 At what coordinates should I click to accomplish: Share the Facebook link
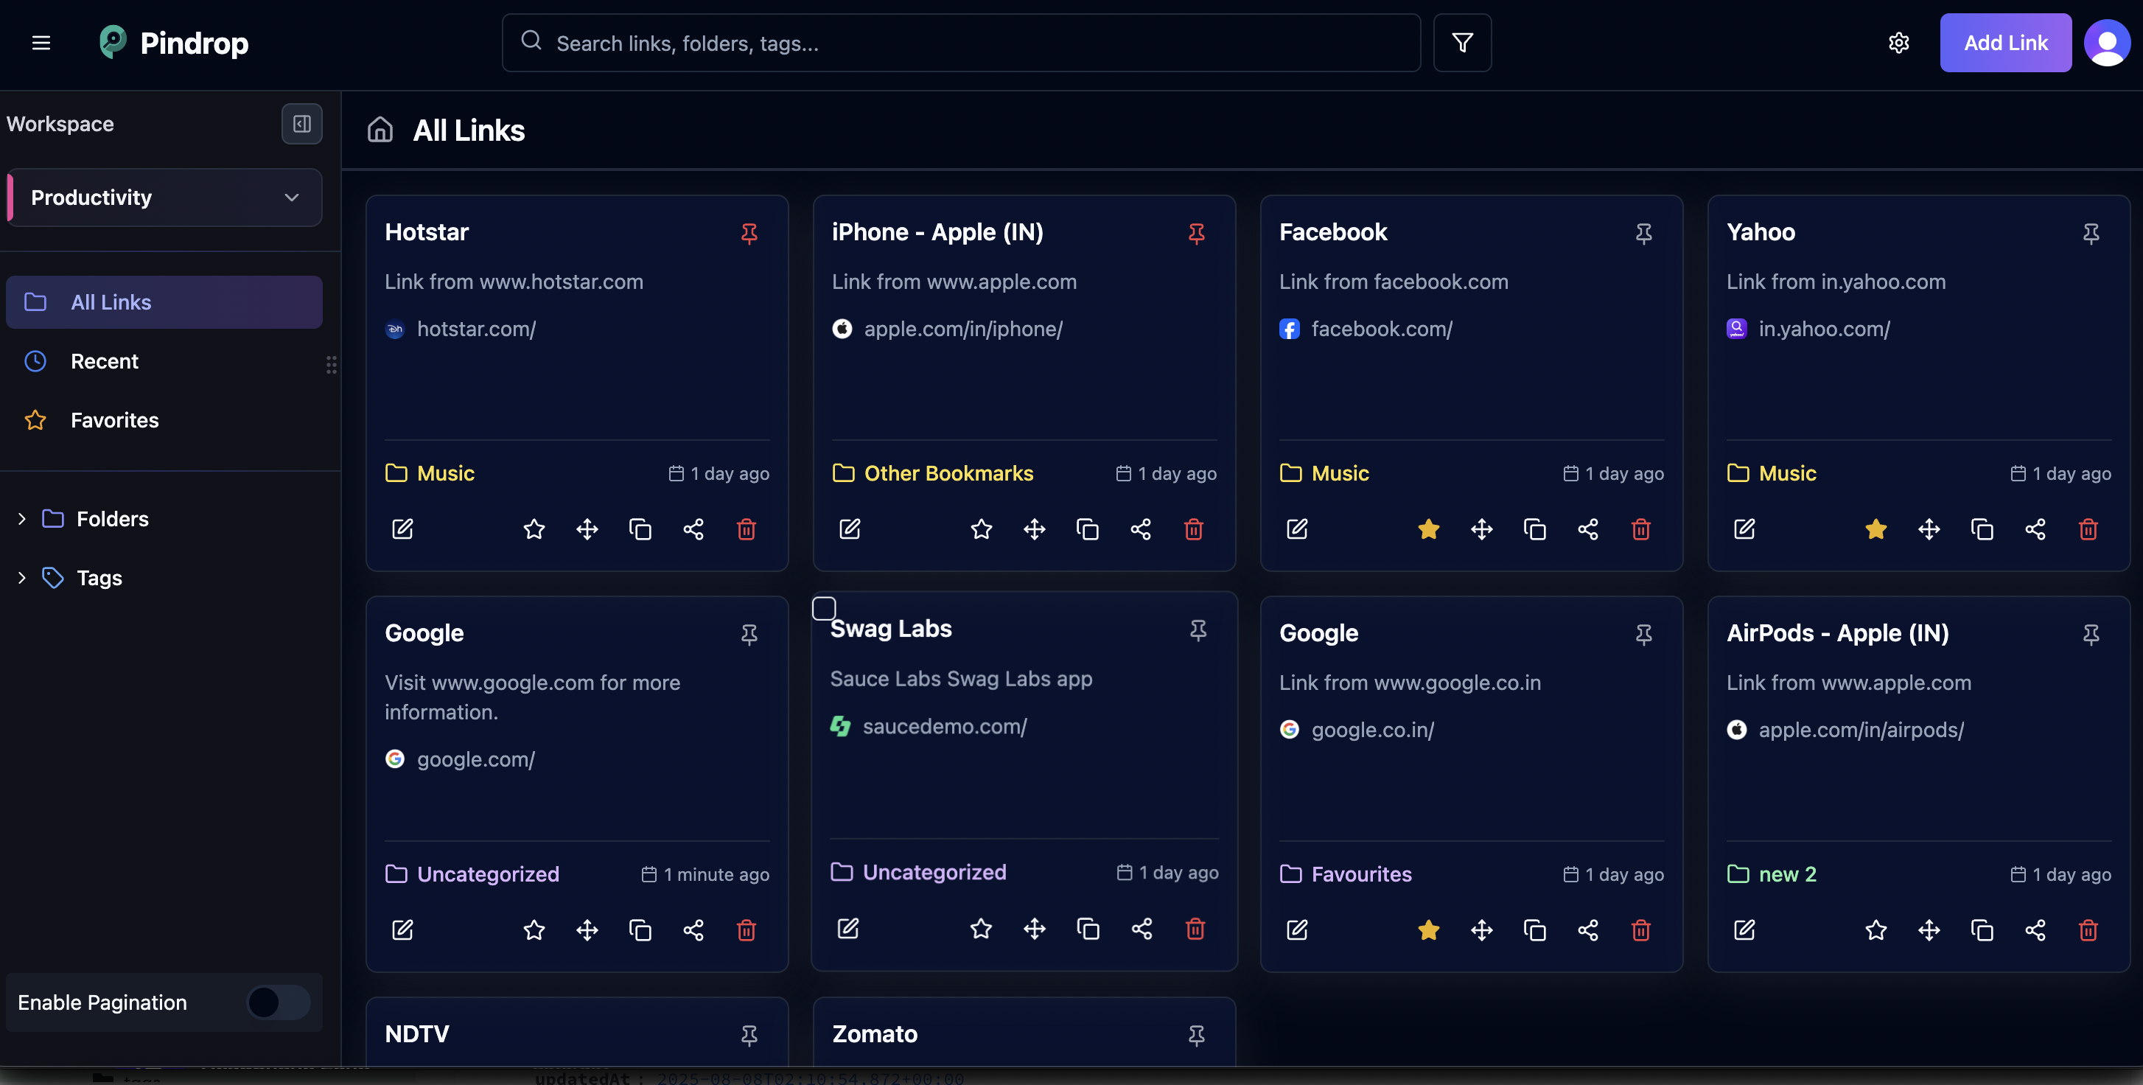point(1588,529)
